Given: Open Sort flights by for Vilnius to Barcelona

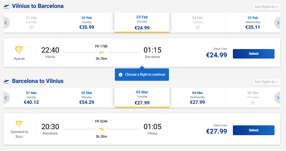Looking at the screenshot, I should [x=266, y=7].
